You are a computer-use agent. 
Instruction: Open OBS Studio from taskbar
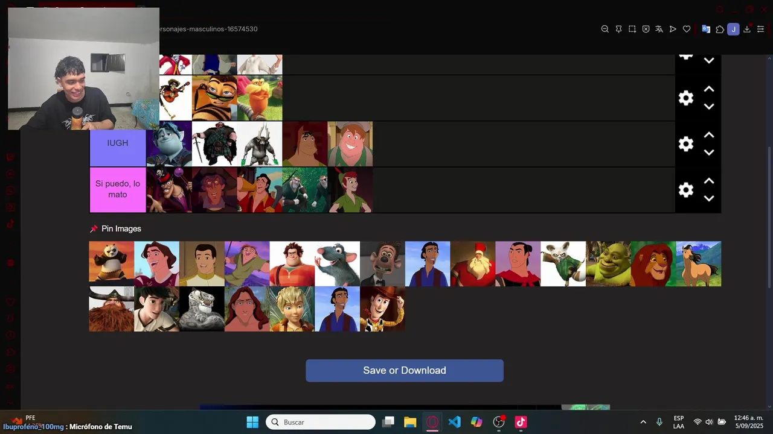click(x=499, y=422)
